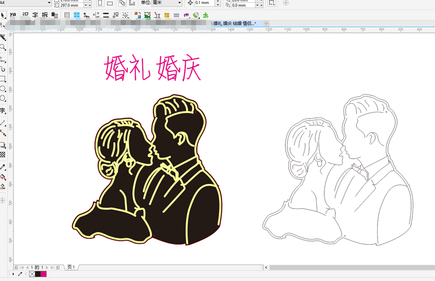Click the green paintbrush plugin icon
435x281 pixels.
(196, 15)
